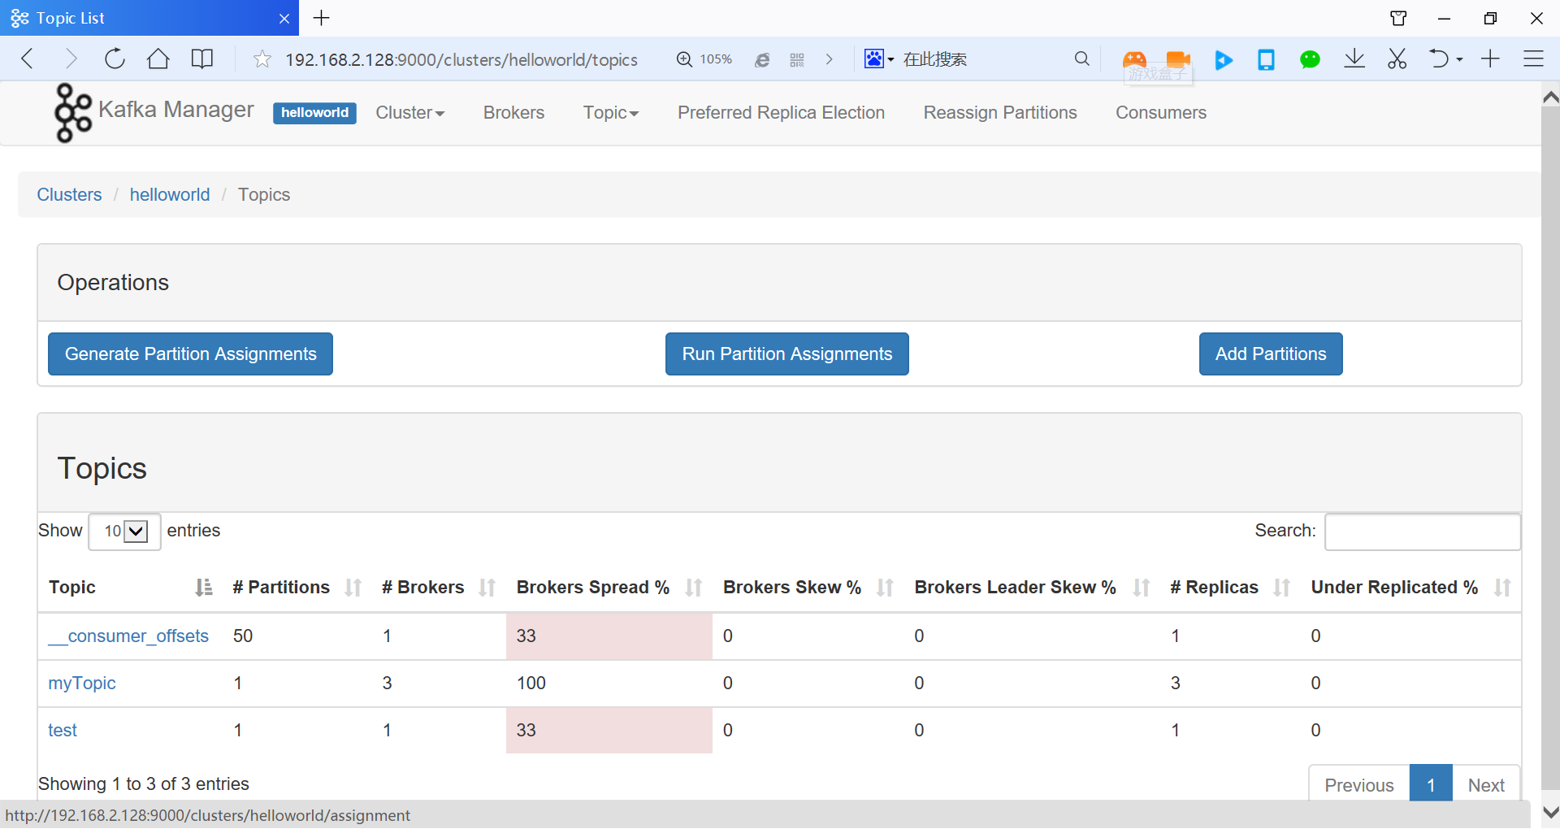Open the browser hamburger menu icon
Image resolution: width=1560 pixels, height=829 pixels.
point(1533,59)
